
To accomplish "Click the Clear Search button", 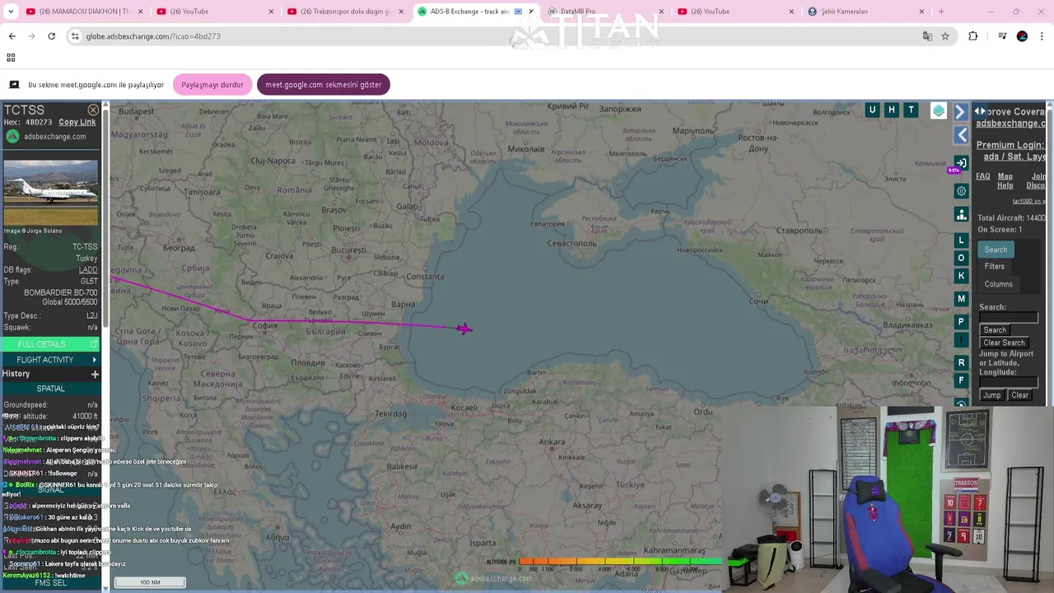I will pos(1005,343).
